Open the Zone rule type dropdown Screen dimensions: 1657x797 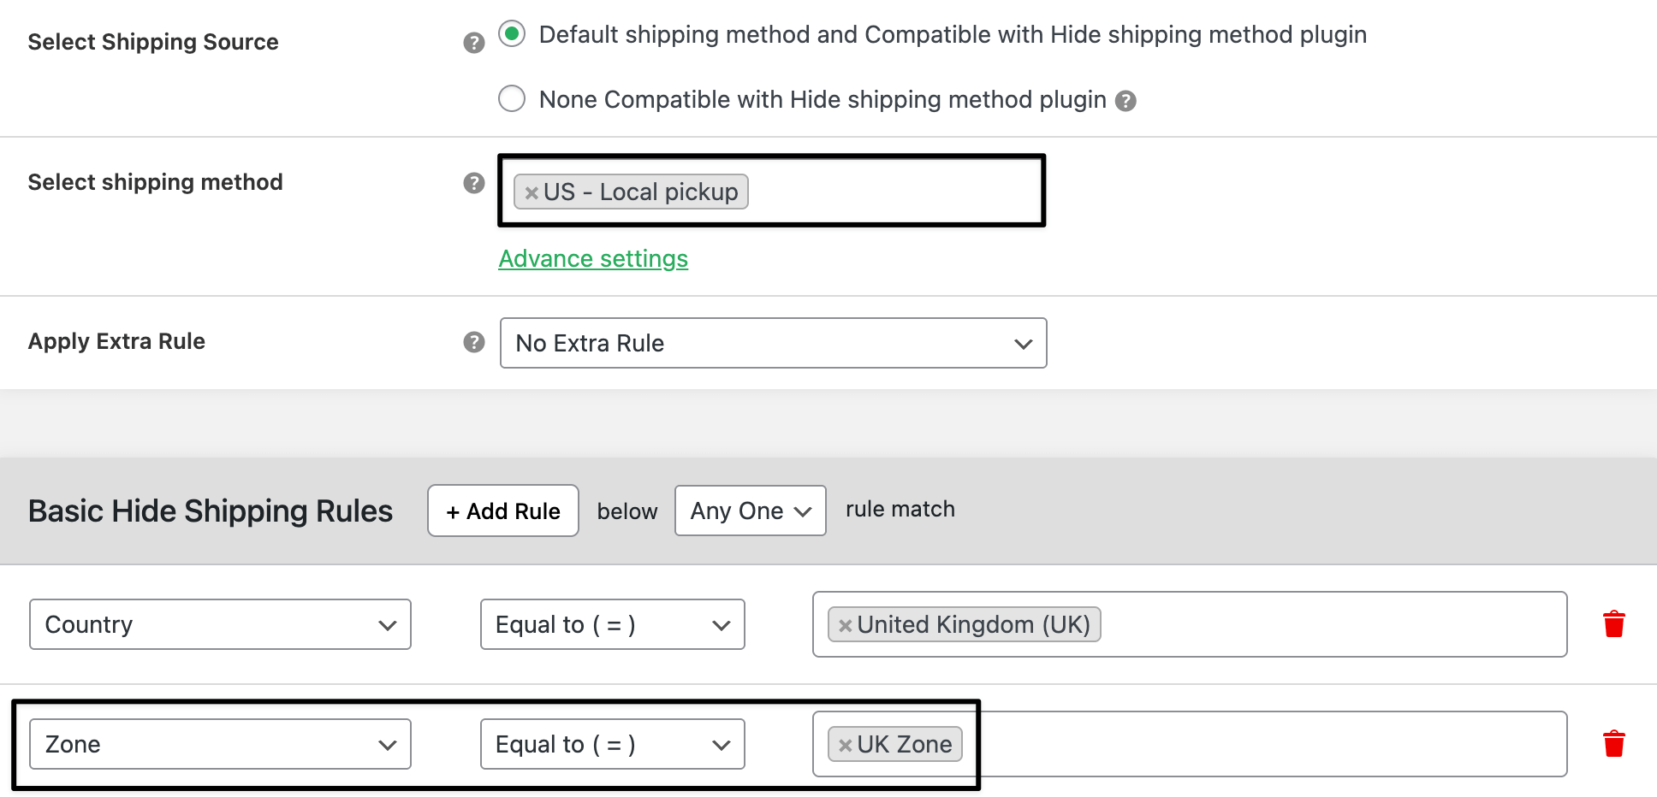[x=220, y=744]
